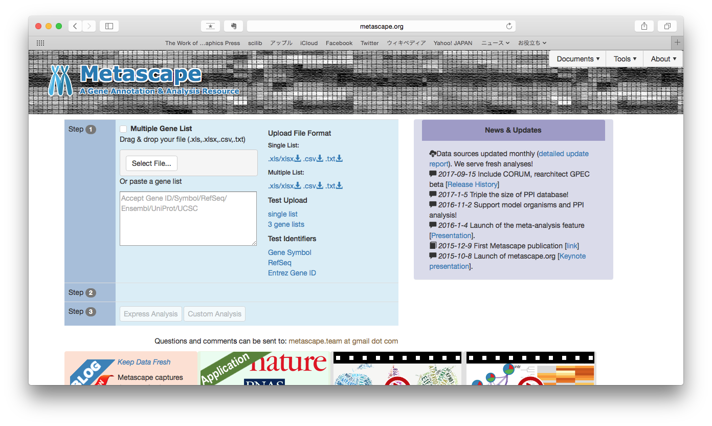This screenshot has height=426, width=712.
Task: Click the metascape.team at gmail dot com address
Action: (343, 341)
